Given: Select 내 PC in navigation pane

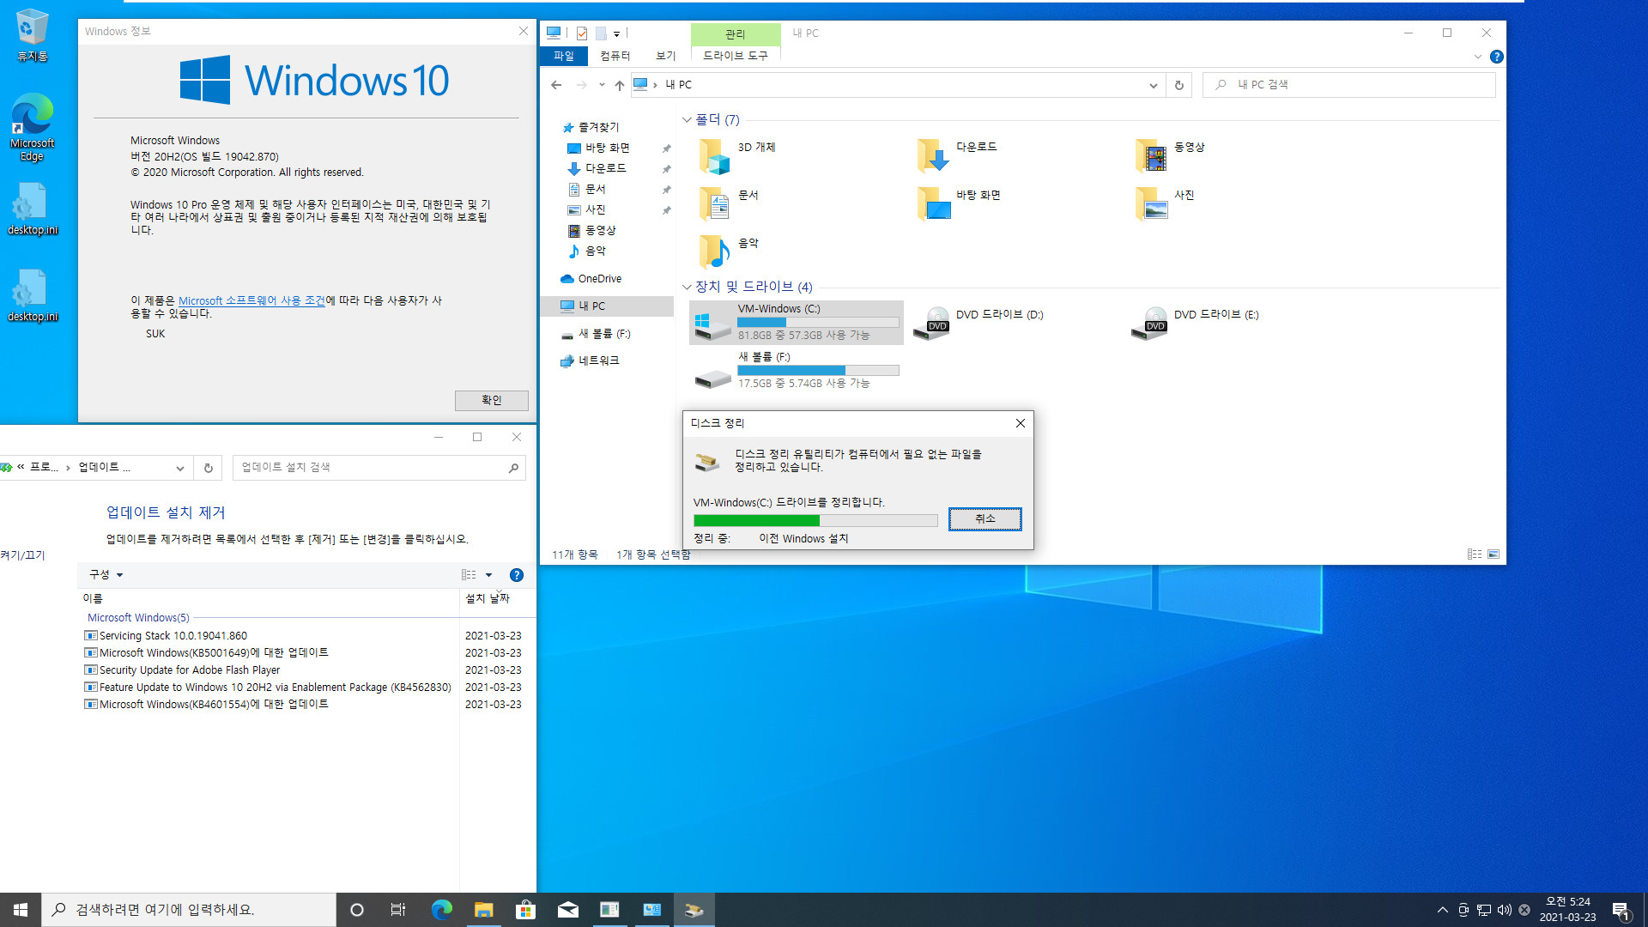Looking at the screenshot, I should 608,306.
